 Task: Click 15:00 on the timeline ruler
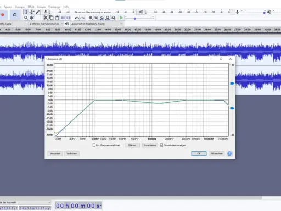pyautogui.click(x=117, y=30)
